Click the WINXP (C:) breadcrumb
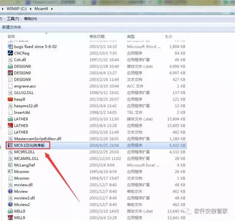This screenshot has height=221, width=235. click(x=17, y=9)
